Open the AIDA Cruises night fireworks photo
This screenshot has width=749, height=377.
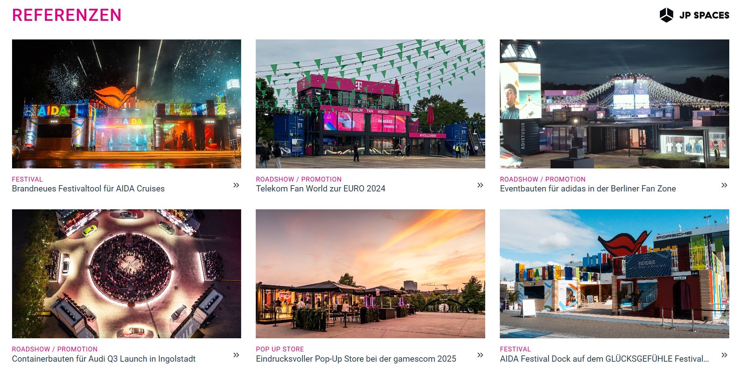[126, 104]
